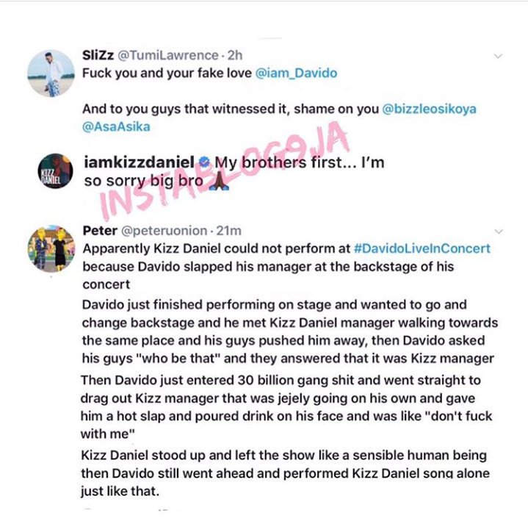Click the 'Kizz Daniel stood up' tweet text
This screenshot has width=528, height=521.
[285, 473]
